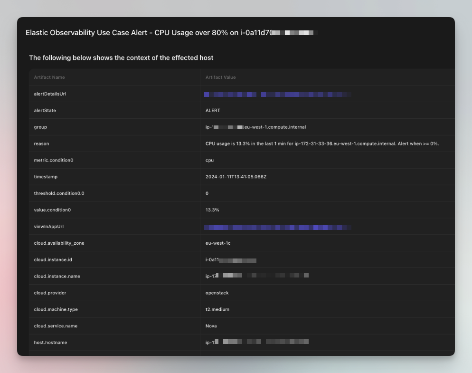Select the alertState label cell
Screen dimensions: 472x373
point(45,111)
